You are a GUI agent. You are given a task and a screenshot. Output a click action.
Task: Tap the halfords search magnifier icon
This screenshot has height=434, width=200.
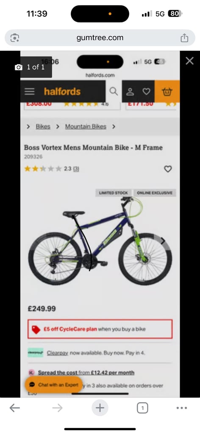coord(114,92)
